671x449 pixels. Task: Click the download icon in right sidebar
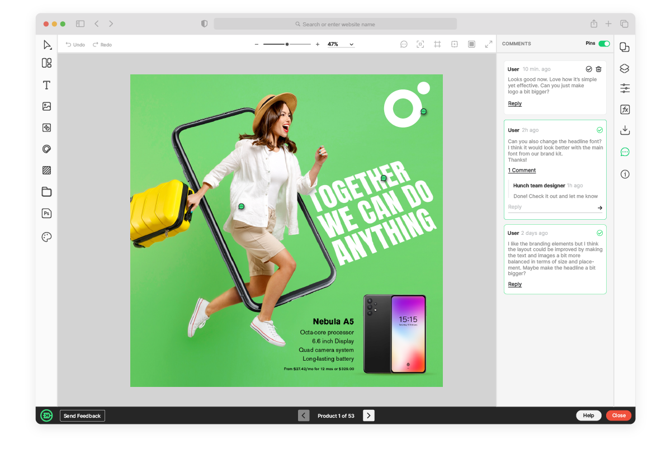point(625,130)
